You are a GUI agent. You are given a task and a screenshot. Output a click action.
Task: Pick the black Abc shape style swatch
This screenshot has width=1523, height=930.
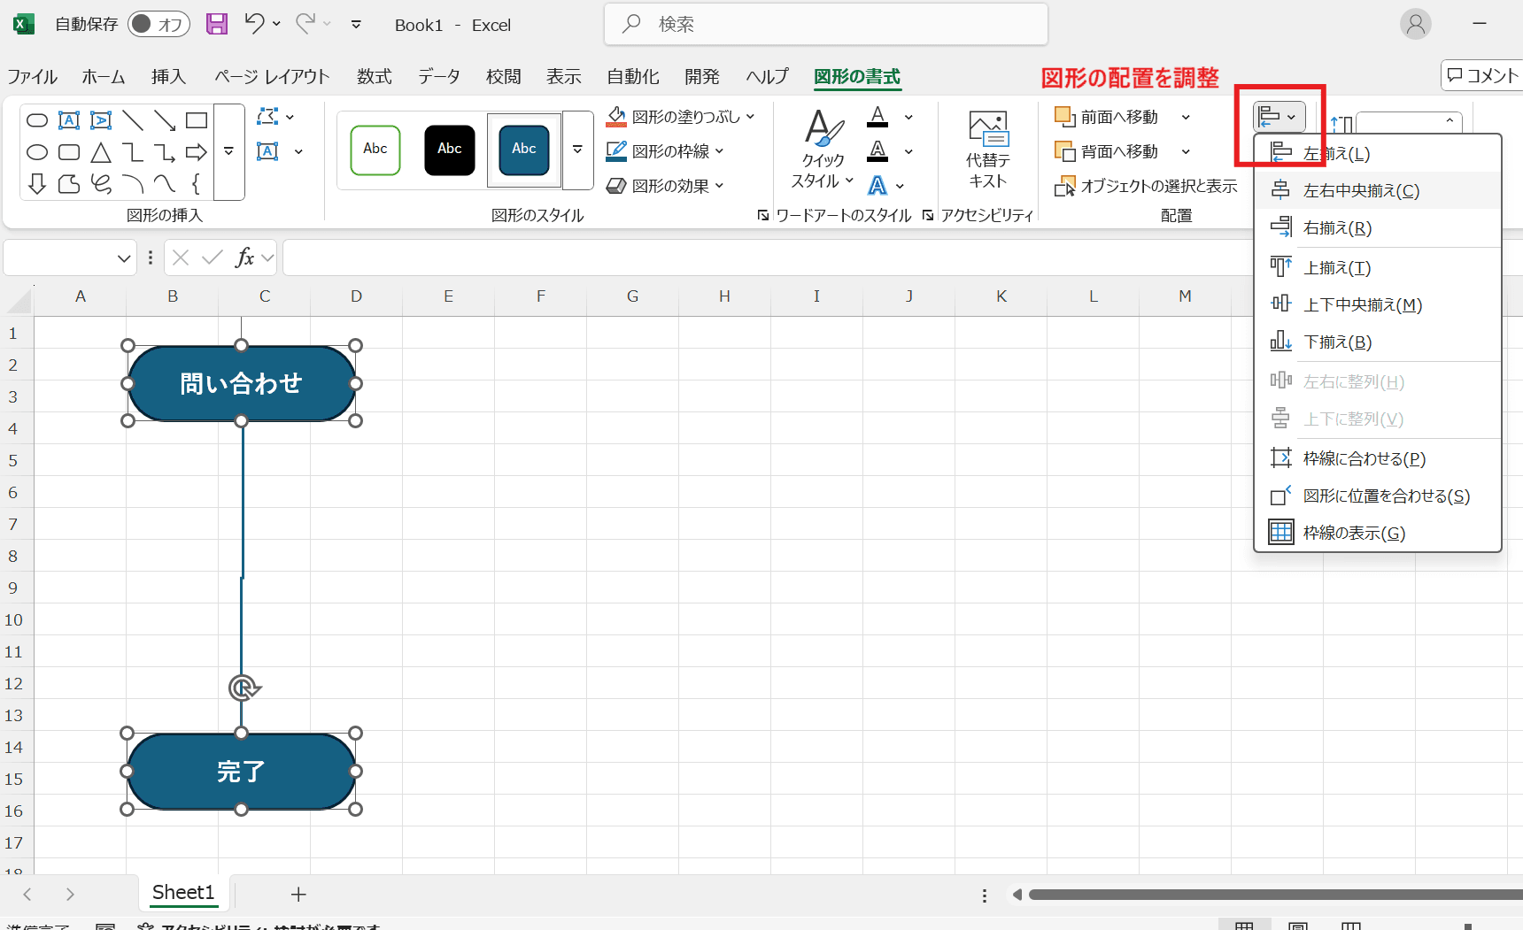coord(449,150)
